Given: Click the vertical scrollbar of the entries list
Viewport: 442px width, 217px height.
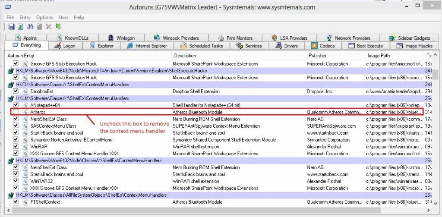Looking at the screenshot, I should coord(436,129).
